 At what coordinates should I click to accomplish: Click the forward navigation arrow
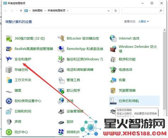[x=12, y=11]
